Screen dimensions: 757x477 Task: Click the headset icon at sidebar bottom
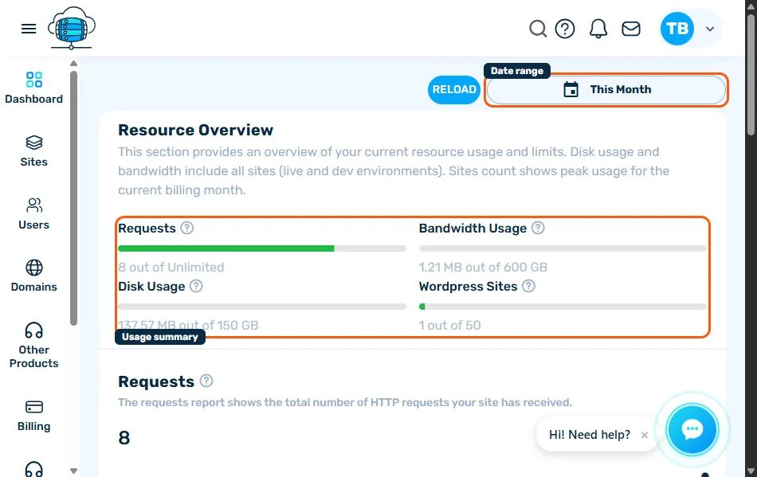33,469
